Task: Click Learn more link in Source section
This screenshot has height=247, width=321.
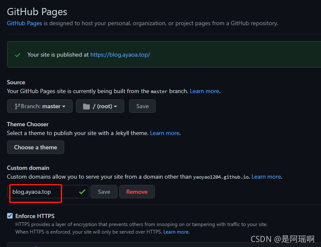Action: 204,91
